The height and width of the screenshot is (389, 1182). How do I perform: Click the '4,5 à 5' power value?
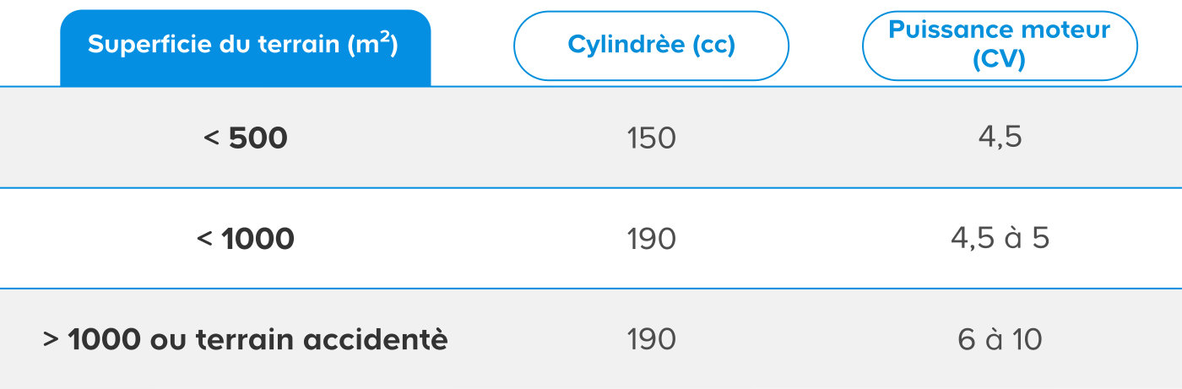(x=1000, y=239)
